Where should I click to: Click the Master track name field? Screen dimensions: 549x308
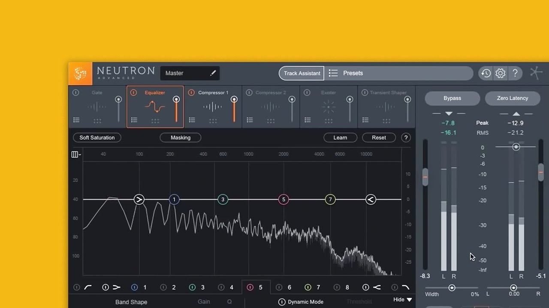tap(190, 73)
